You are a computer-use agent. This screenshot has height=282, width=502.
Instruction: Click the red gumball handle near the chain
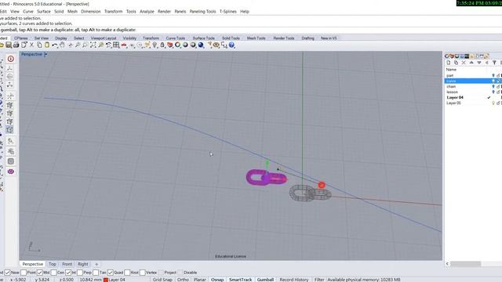pos(322,185)
